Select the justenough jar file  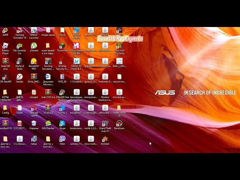click(x=91, y=109)
